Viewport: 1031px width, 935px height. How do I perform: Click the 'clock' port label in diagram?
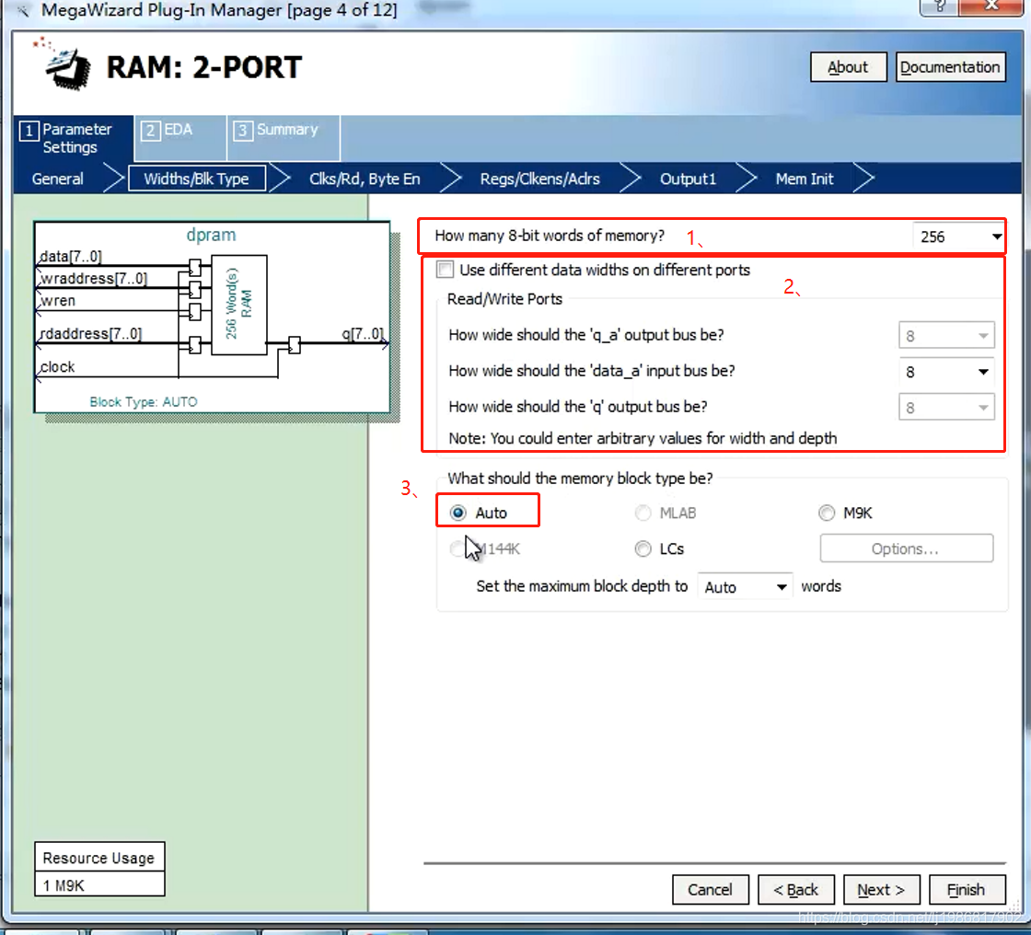click(x=57, y=366)
